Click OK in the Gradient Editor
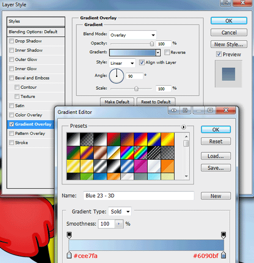This screenshot has width=254, height=263. (216, 129)
